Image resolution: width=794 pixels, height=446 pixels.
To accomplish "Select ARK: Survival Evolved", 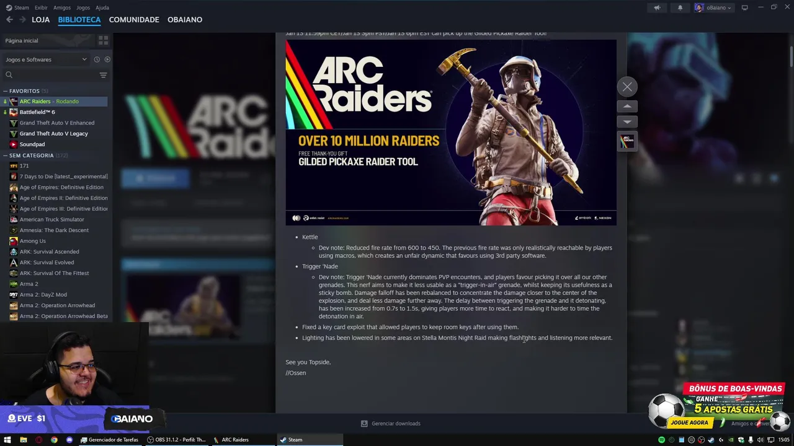I will 55,263.
